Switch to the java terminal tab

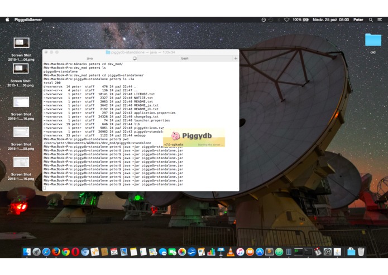(90, 58)
